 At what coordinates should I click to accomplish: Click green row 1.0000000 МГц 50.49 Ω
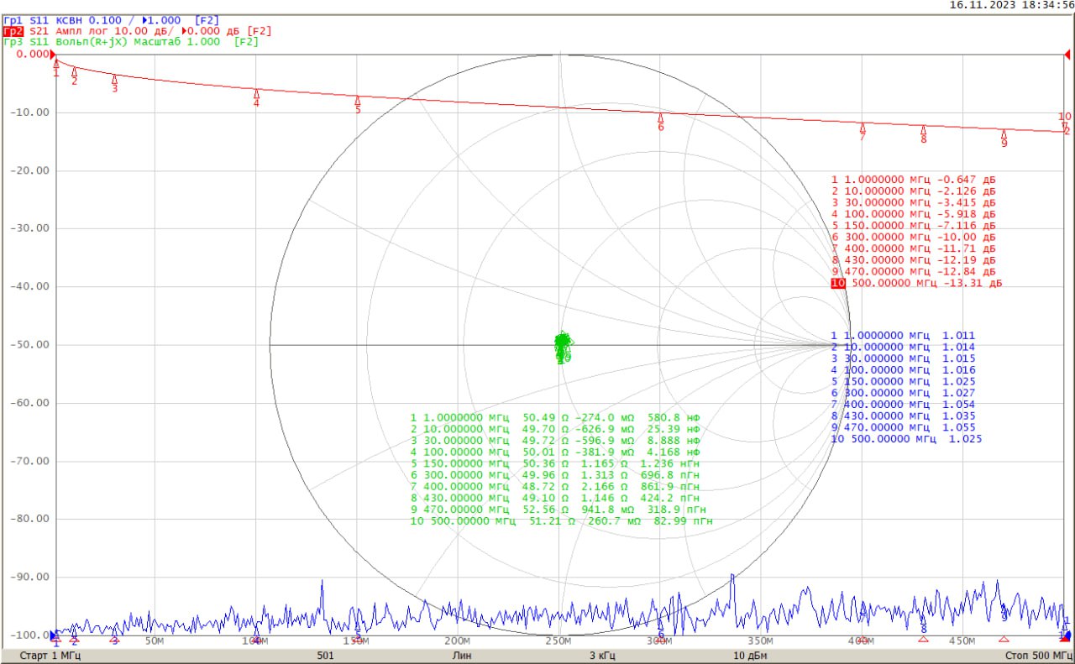[x=555, y=417]
